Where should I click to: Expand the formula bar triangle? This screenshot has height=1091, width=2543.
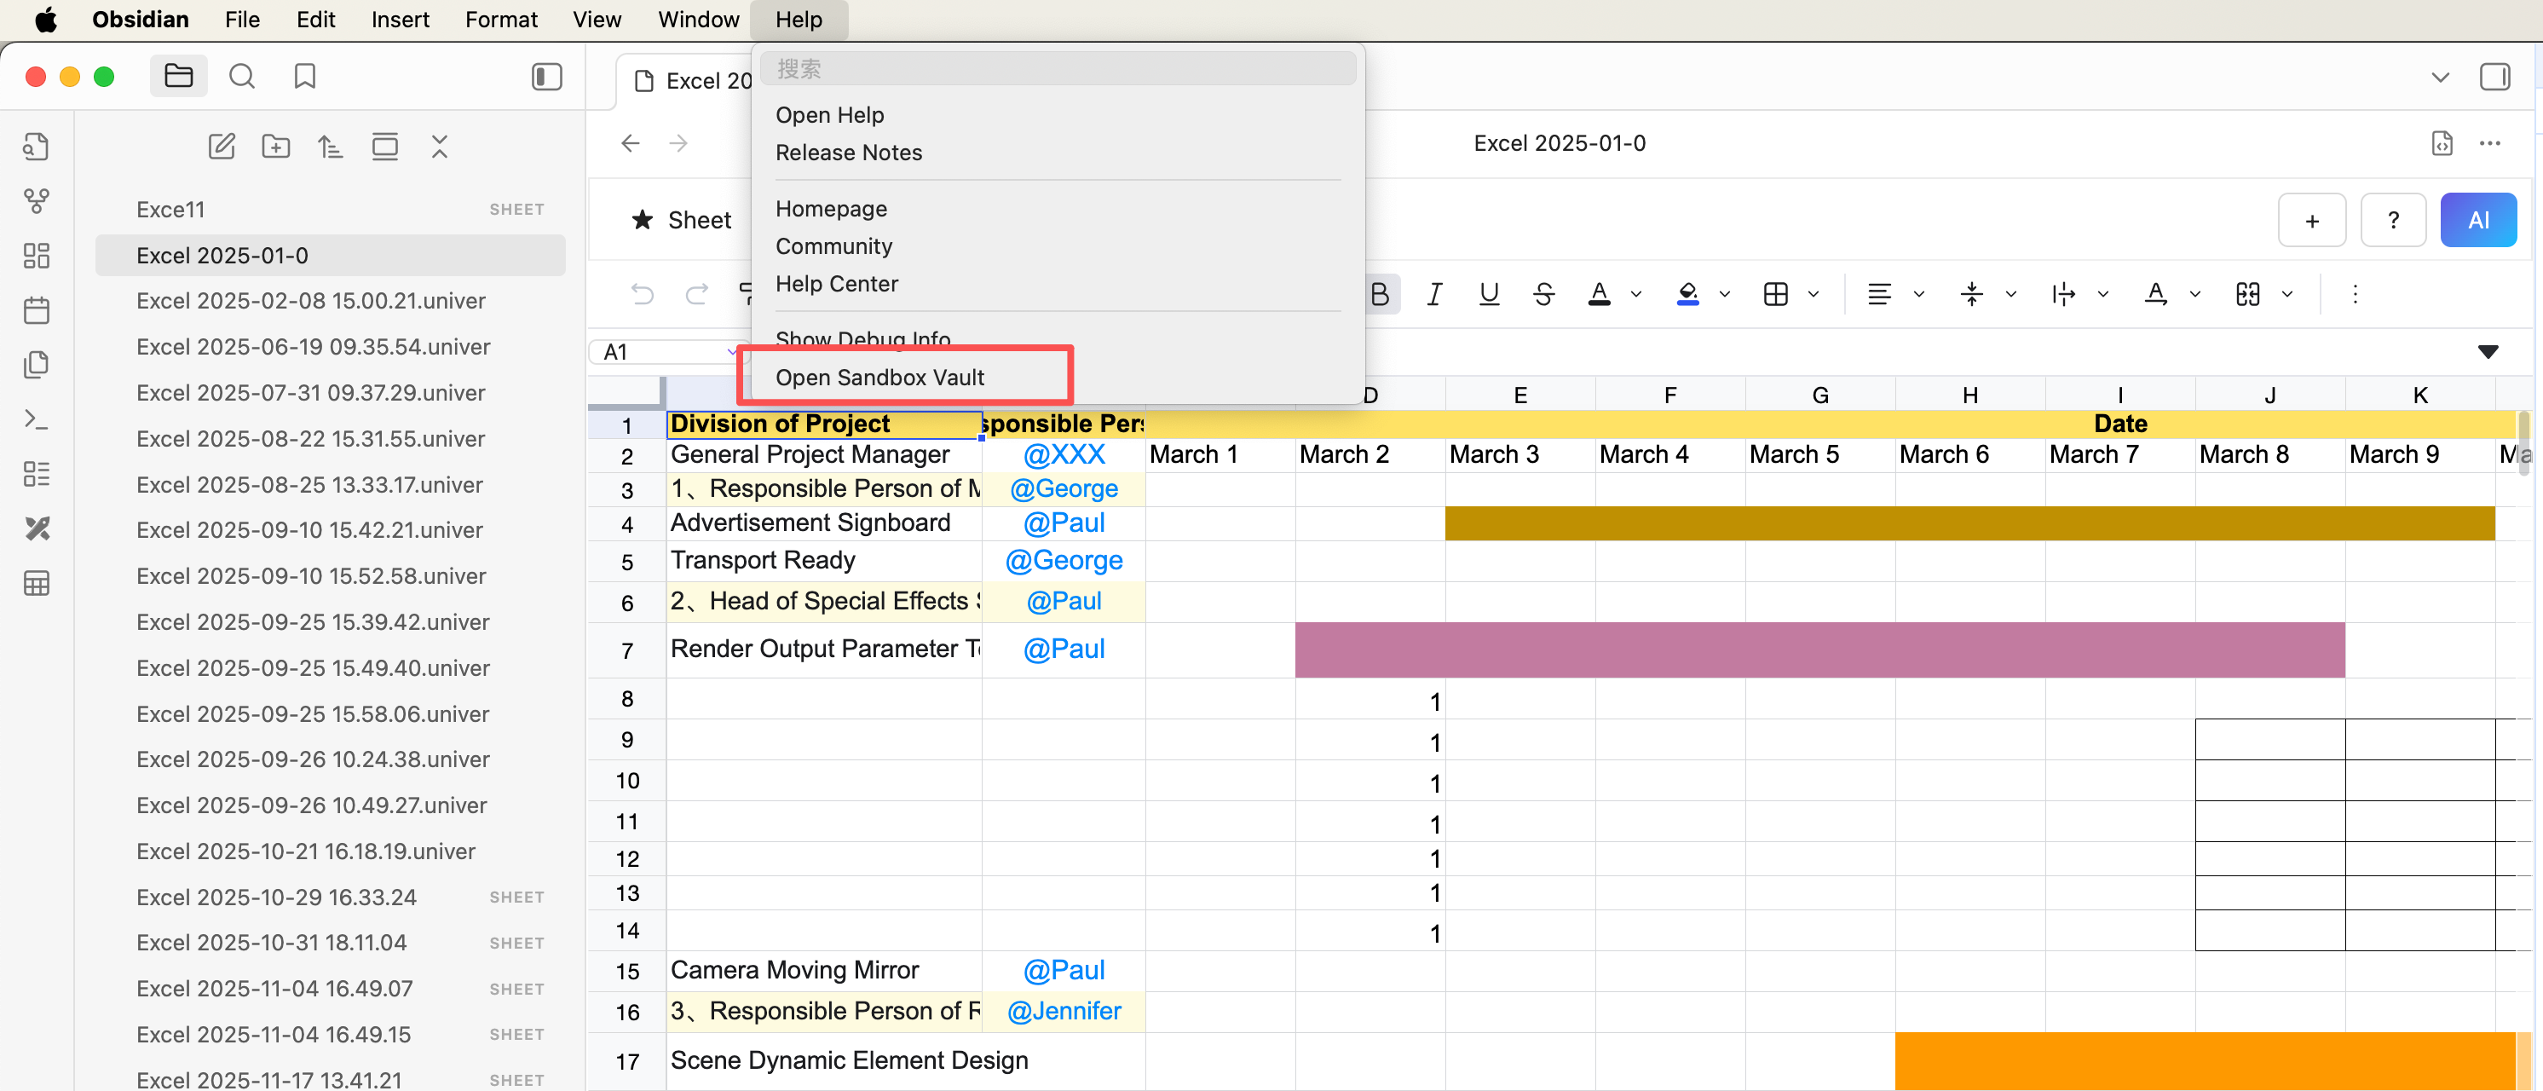click(2488, 351)
